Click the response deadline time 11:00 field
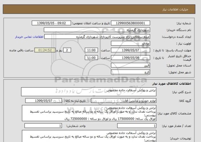The height and width of the screenshot is (142, 201). point(91,50)
